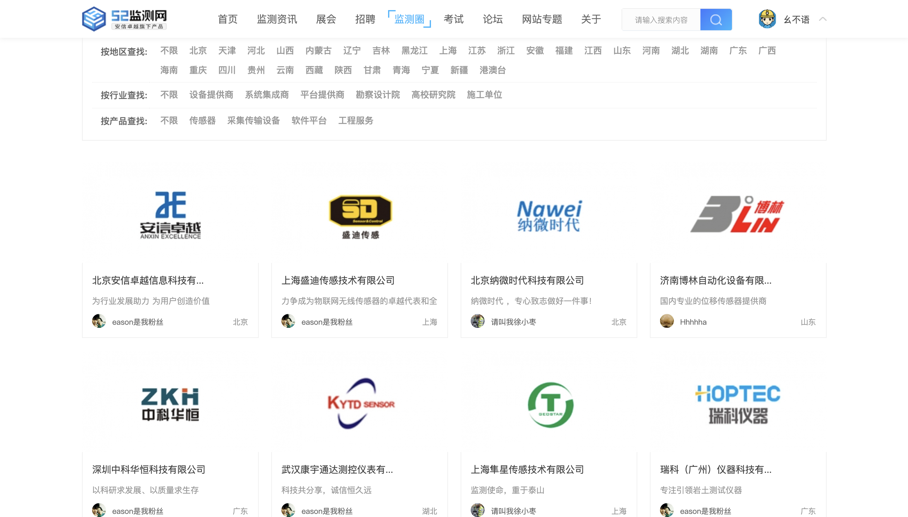Open 武汉康宇通达测控仪表有... company title
The width and height of the screenshot is (908, 517).
tap(337, 470)
